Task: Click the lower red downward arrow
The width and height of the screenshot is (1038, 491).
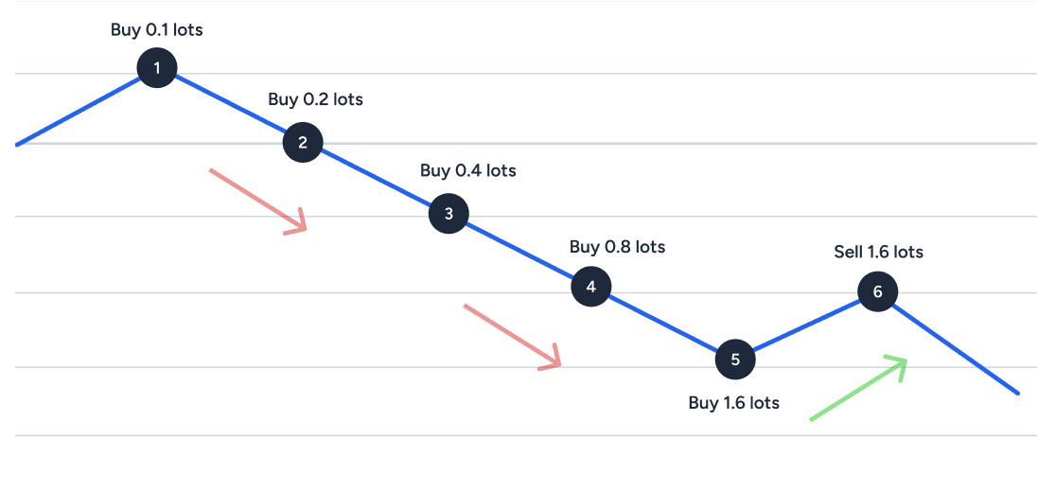Action: click(512, 336)
